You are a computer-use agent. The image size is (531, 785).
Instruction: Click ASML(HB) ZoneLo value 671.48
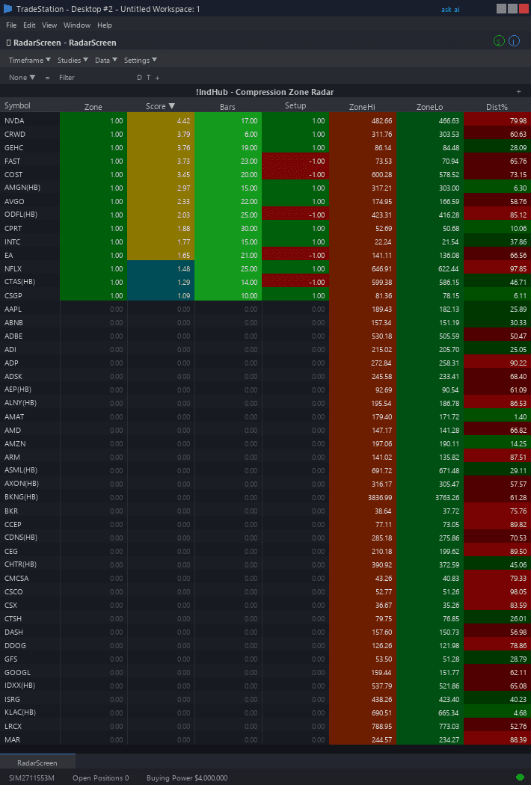click(x=430, y=470)
